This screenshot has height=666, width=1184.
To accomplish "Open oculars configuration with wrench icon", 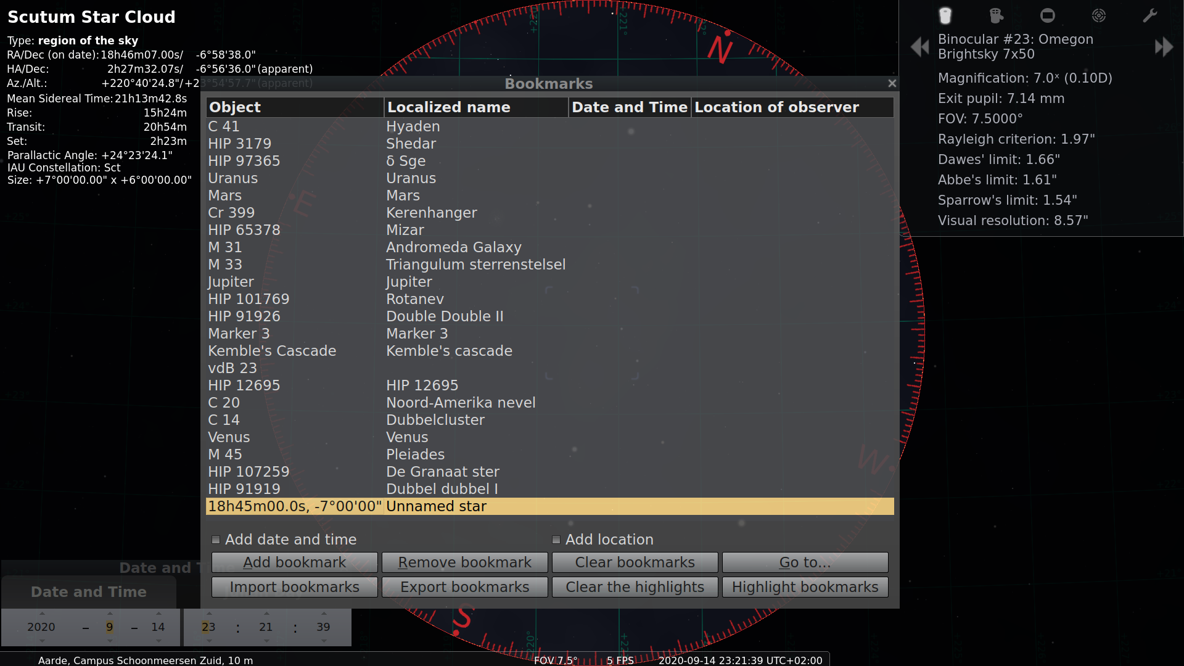I will point(1149,15).
